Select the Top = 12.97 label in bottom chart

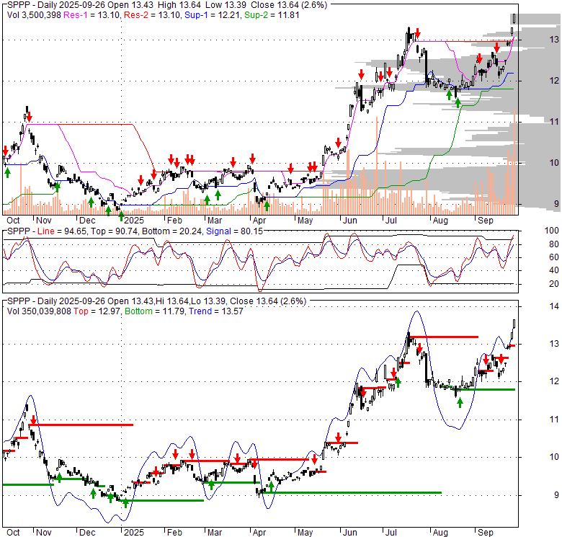pos(97,311)
